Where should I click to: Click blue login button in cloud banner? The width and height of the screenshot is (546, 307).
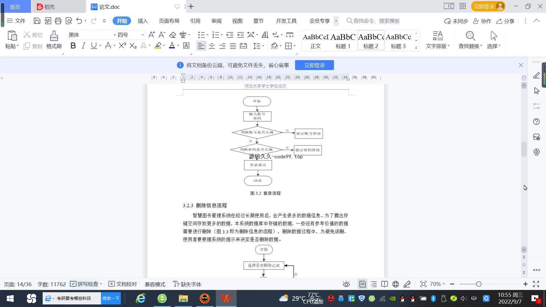tap(314, 65)
